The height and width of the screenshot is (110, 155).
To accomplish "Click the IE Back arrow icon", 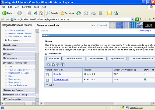I will click(4, 13).
